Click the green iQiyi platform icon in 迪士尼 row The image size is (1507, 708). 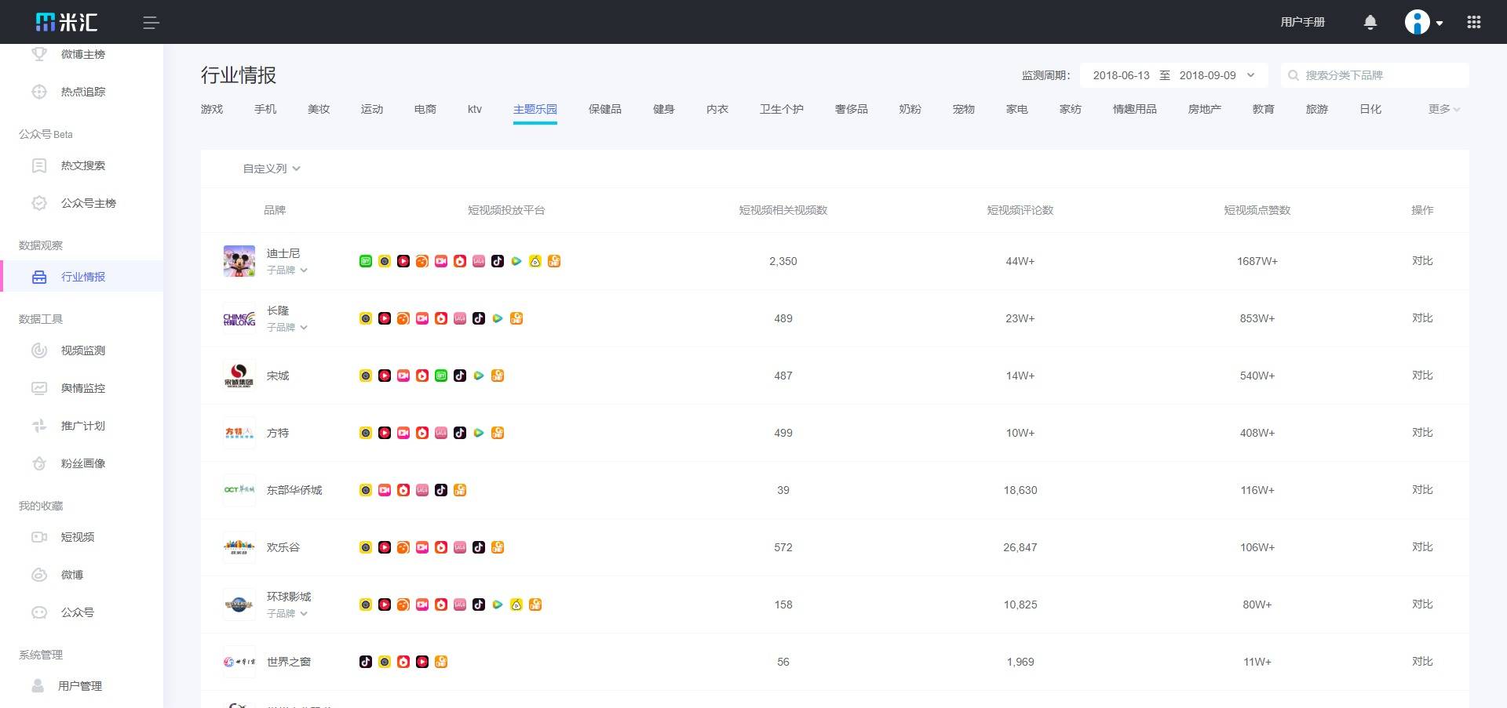click(x=366, y=261)
